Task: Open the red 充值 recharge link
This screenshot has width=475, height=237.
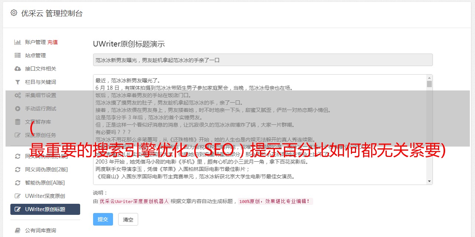Action: [52, 42]
